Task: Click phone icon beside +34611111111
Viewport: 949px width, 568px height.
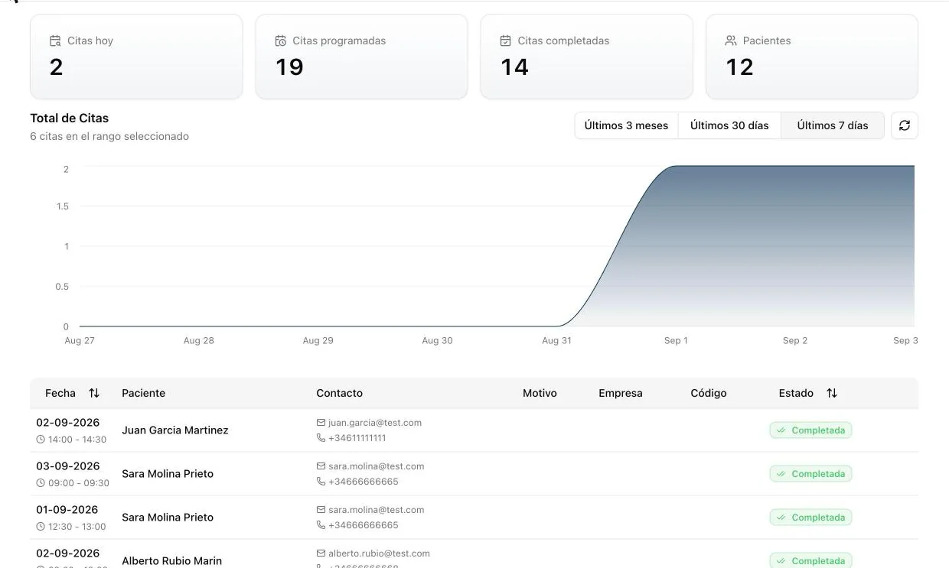Action: (x=321, y=438)
